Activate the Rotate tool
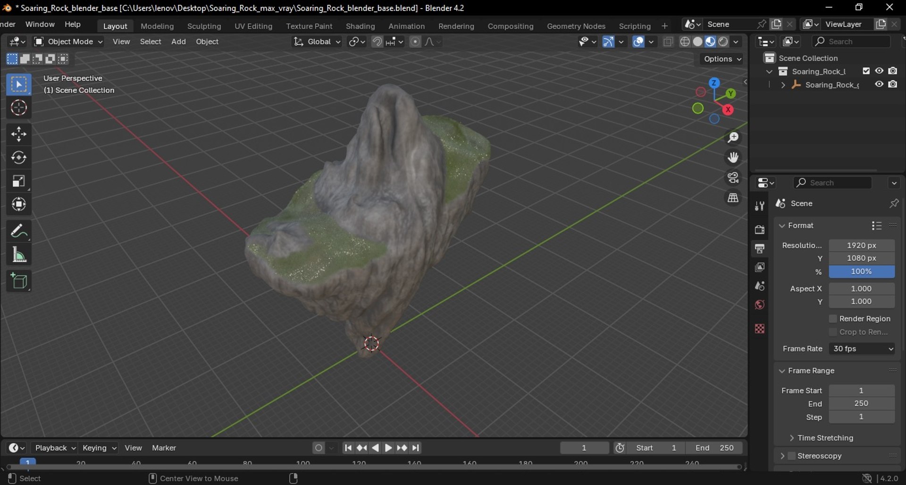The image size is (906, 485). [19, 158]
